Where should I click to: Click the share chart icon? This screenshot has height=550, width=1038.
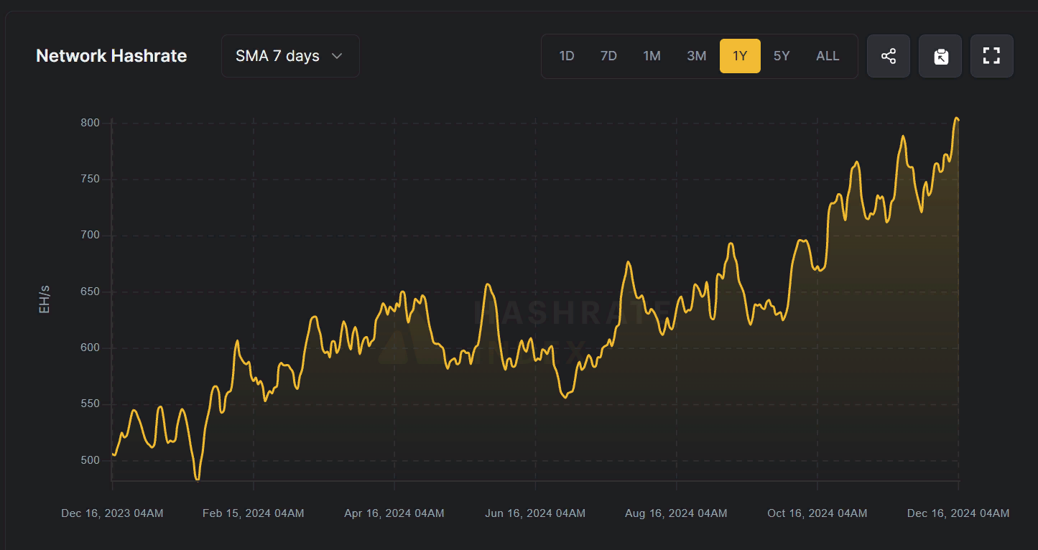point(889,56)
